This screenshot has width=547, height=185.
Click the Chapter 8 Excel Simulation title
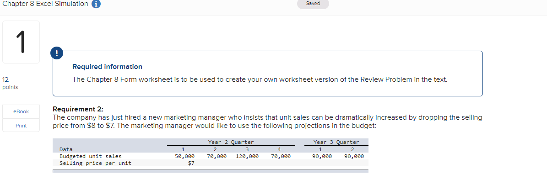pyautogui.click(x=45, y=4)
